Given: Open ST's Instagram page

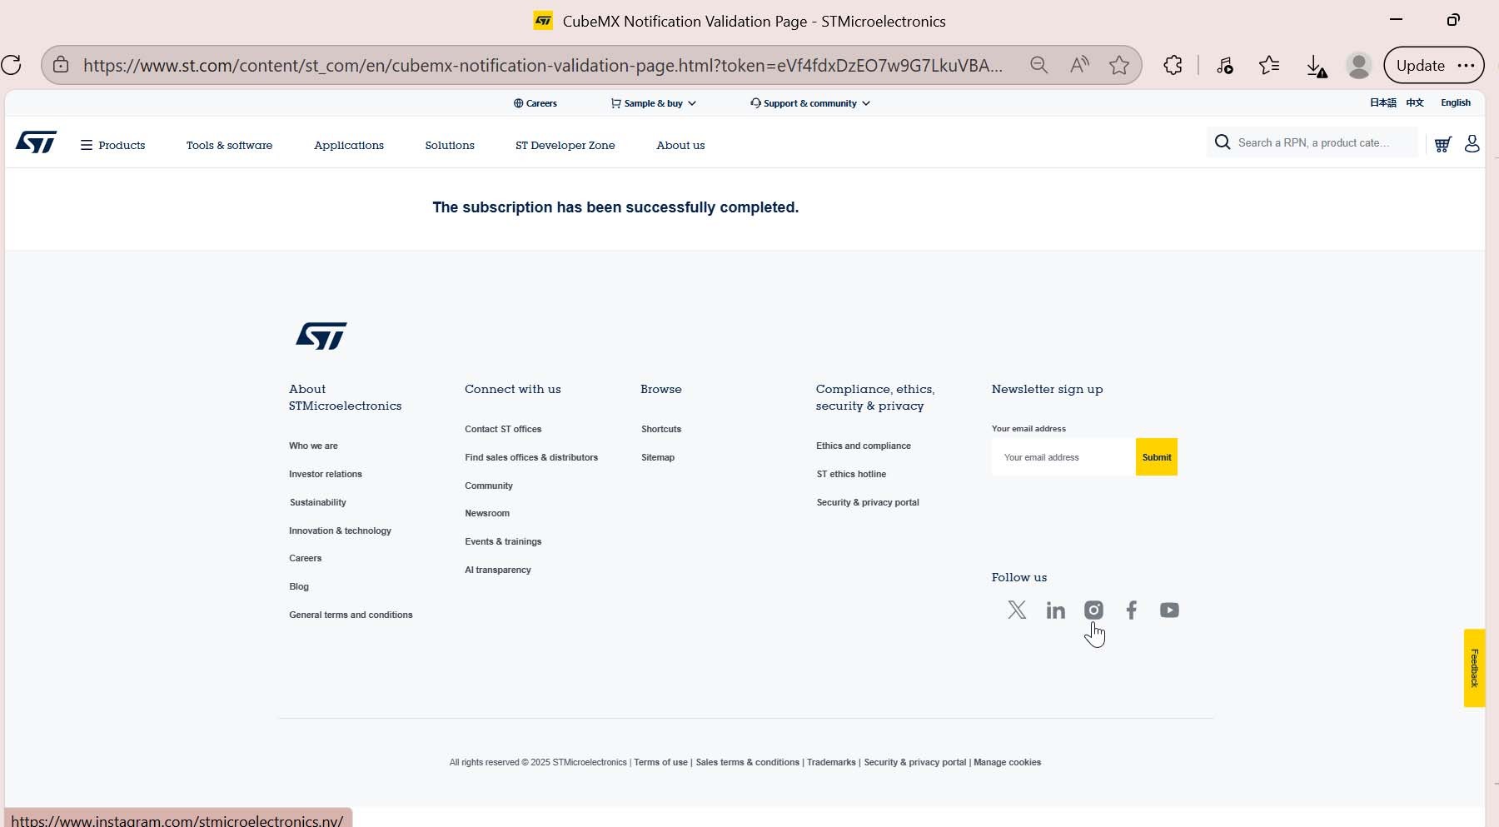Looking at the screenshot, I should 1093,610.
